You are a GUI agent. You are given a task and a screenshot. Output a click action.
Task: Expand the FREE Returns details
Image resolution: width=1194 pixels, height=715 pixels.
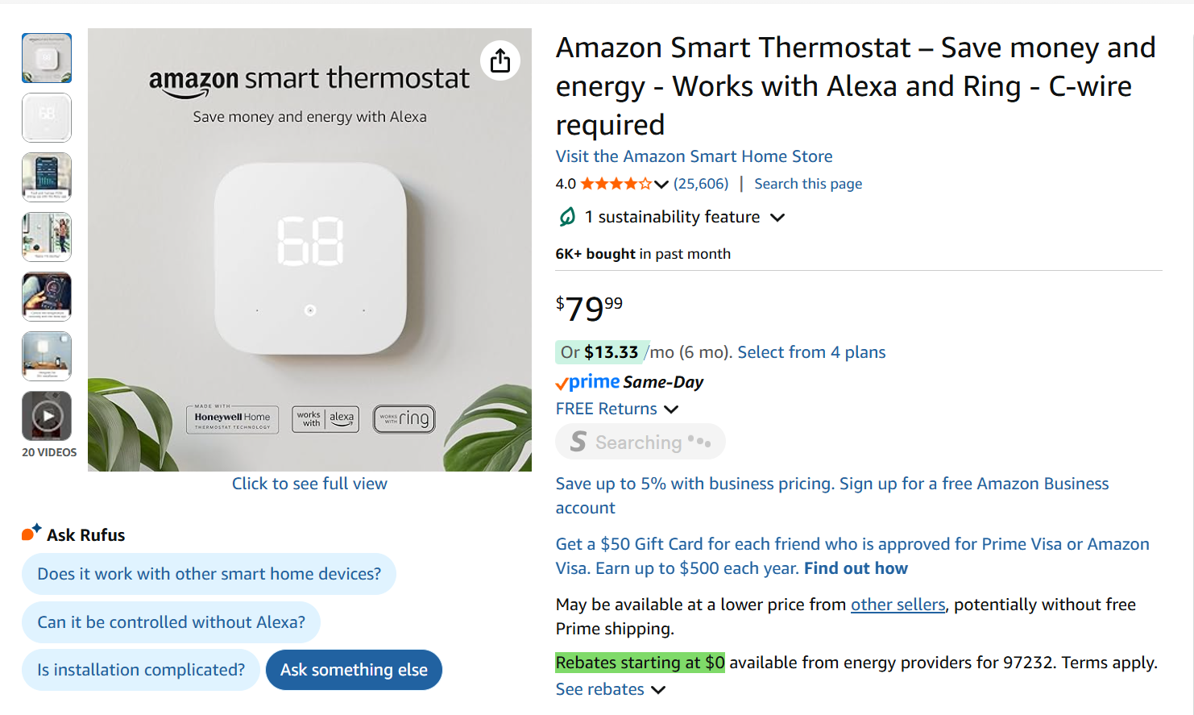click(671, 409)
